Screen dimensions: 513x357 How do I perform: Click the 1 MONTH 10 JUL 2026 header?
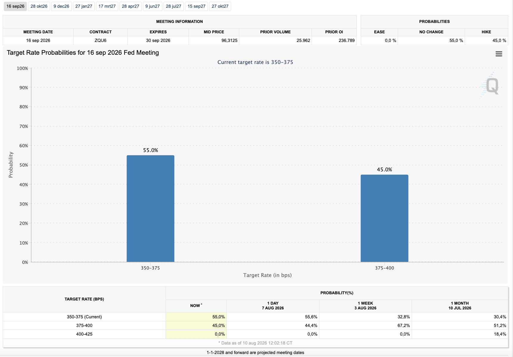pyautogui.click(x=460, y=306)
